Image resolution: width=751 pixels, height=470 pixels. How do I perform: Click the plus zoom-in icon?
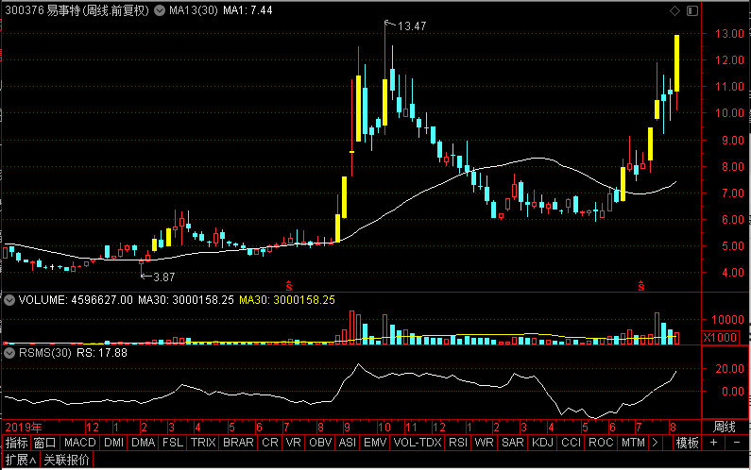pos(713,443)
